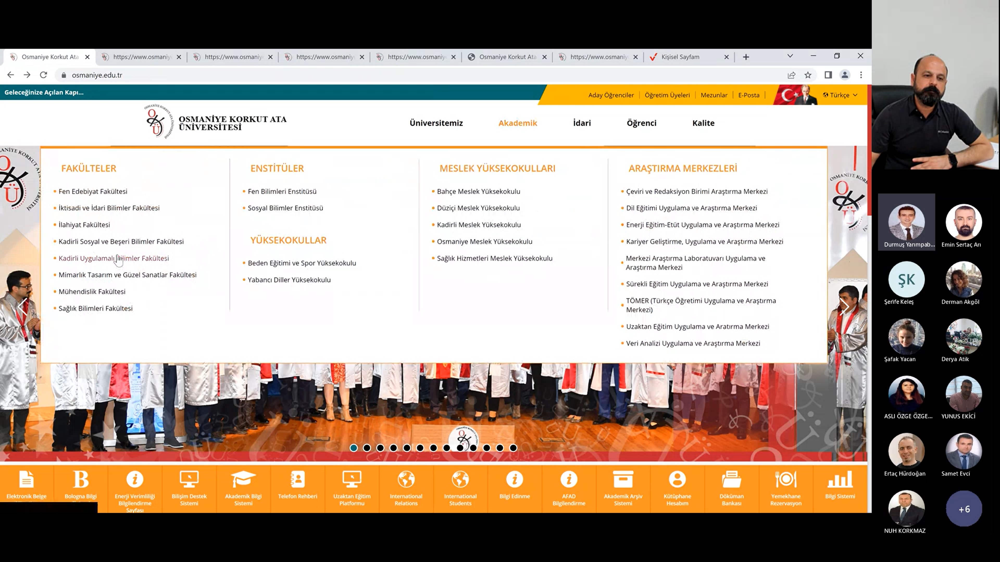This screenshot has width=1000, height=562.
Task: Open the browser profile avatar icon
Action: 845,75
